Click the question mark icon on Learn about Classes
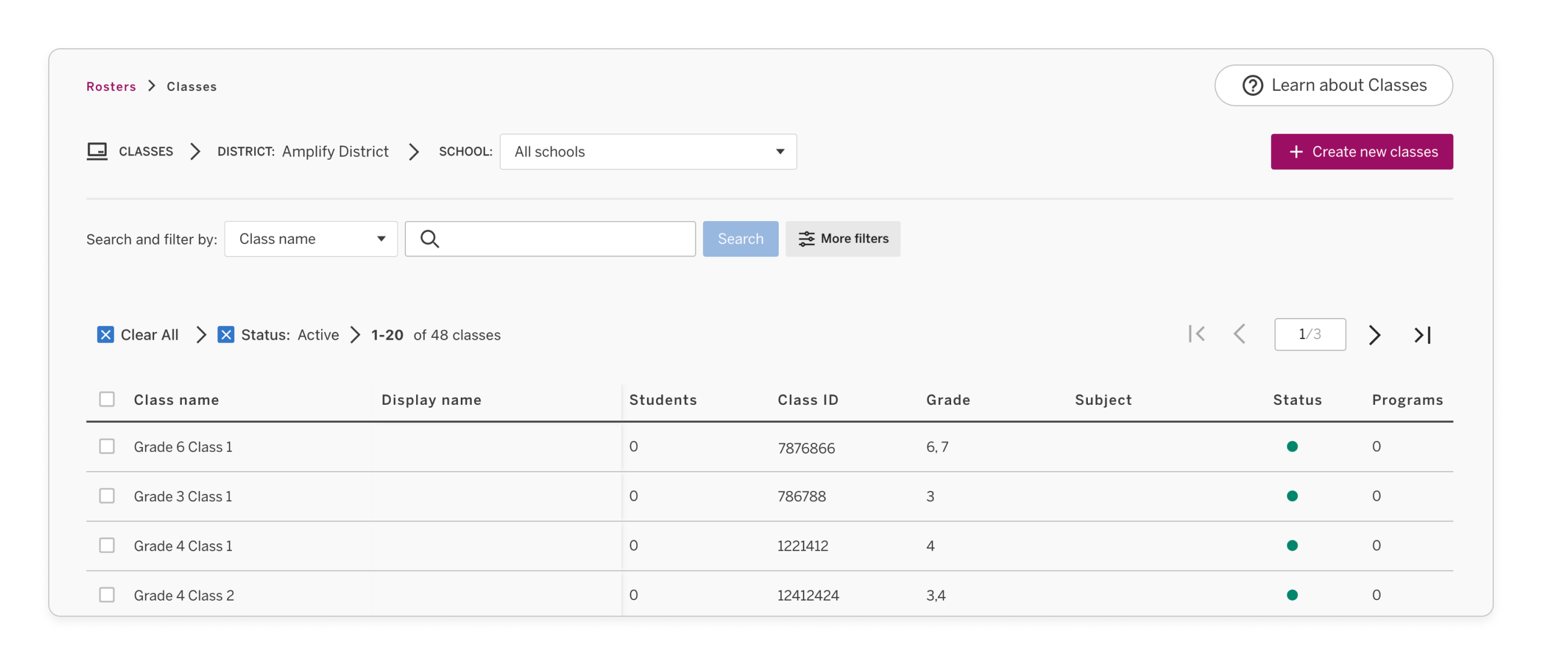 [1252, 86]
